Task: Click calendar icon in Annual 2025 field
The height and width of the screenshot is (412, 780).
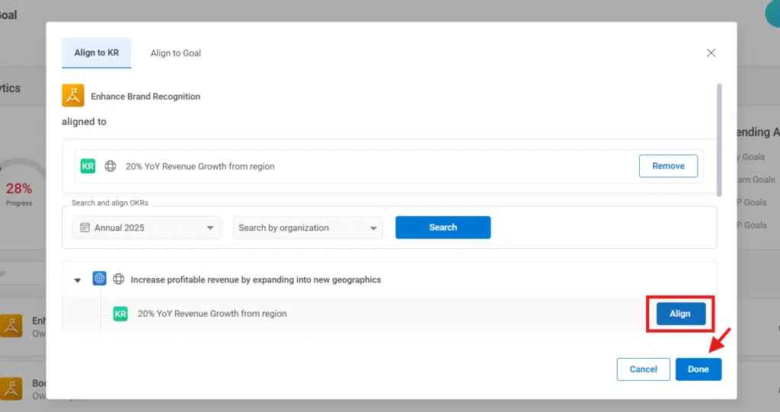Action: (84, 228)
